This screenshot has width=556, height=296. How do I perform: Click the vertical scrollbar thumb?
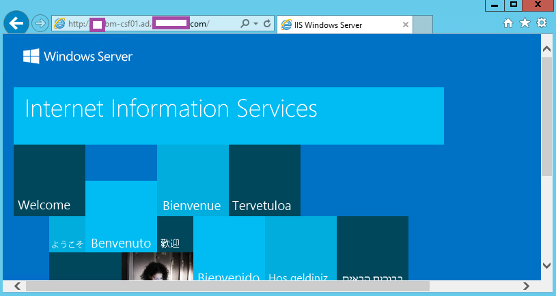tap(546, 117)
